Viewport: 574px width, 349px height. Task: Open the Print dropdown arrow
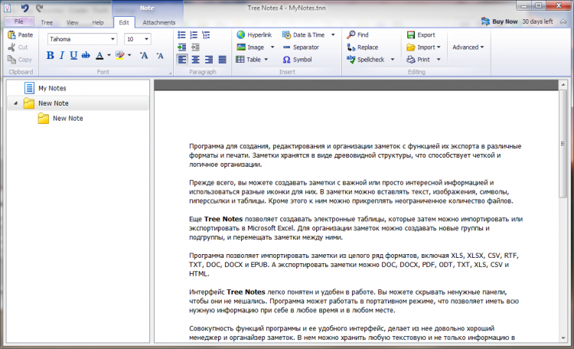pyautogui.click(x=439, y=60)
